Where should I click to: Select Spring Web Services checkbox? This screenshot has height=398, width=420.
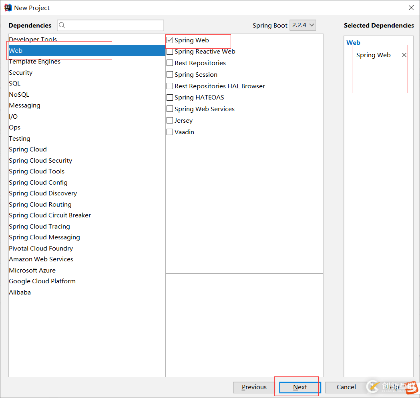pos(170,109)
